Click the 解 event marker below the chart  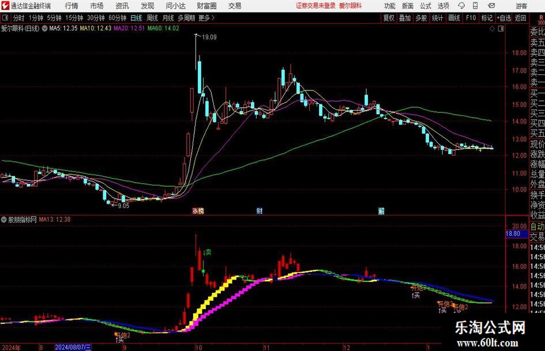(x=381, y=211)
